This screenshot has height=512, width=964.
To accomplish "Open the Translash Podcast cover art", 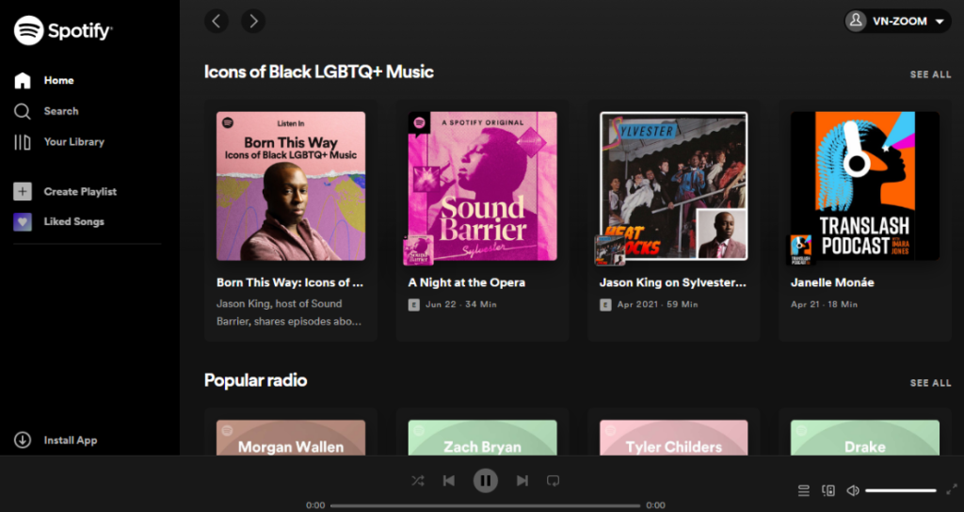I will point(865,186).
